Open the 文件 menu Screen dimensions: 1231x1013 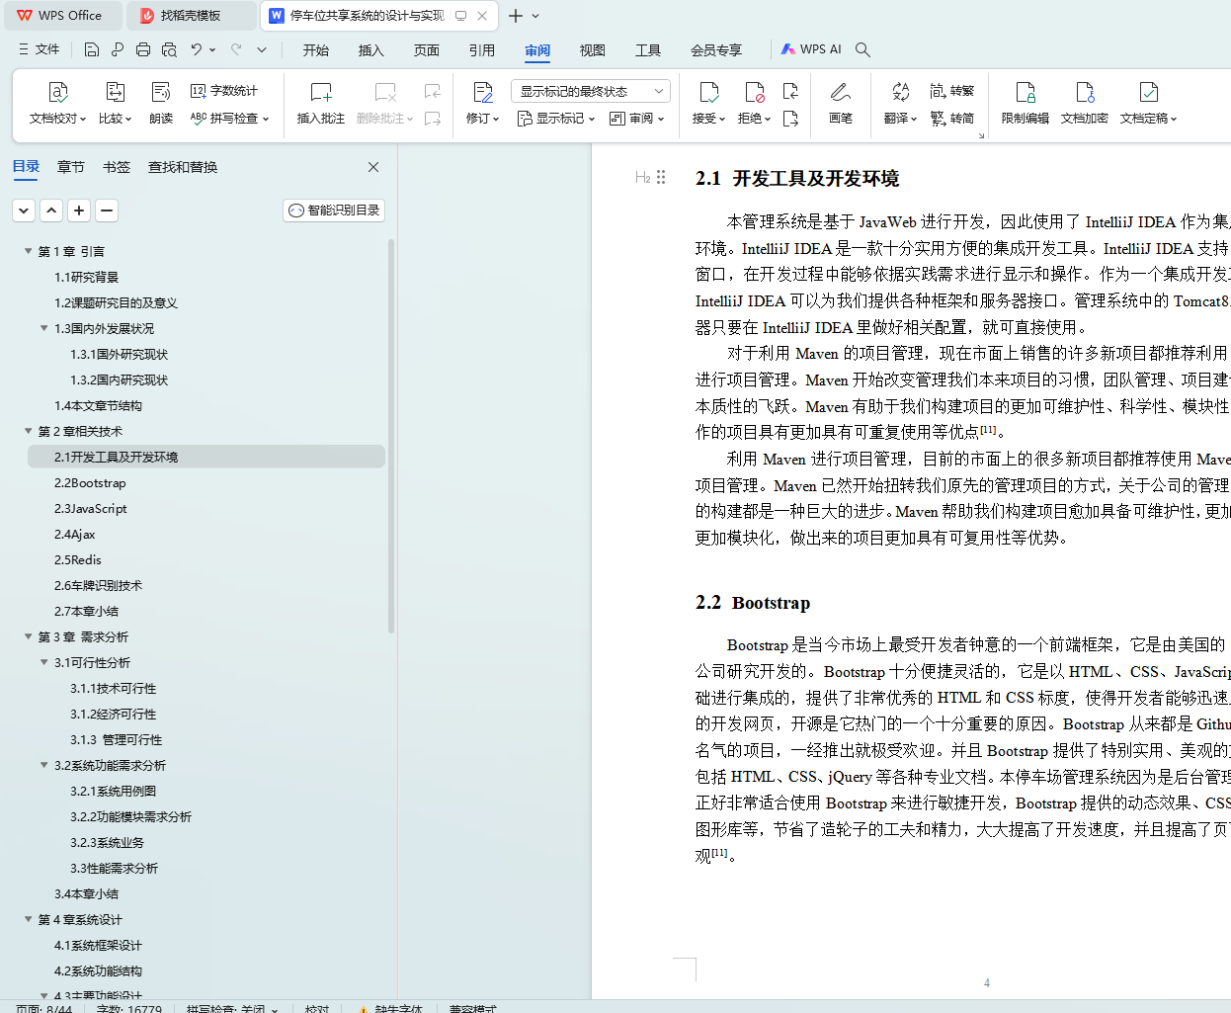(39, 49)
